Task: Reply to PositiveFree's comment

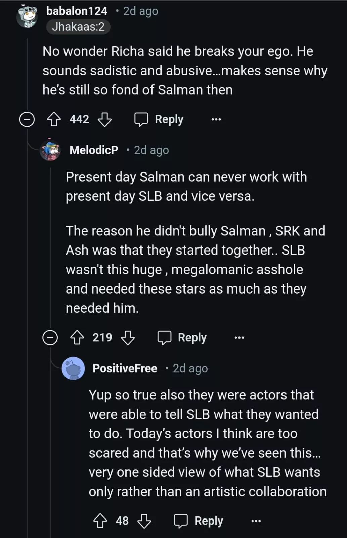Action: [199, 521]
